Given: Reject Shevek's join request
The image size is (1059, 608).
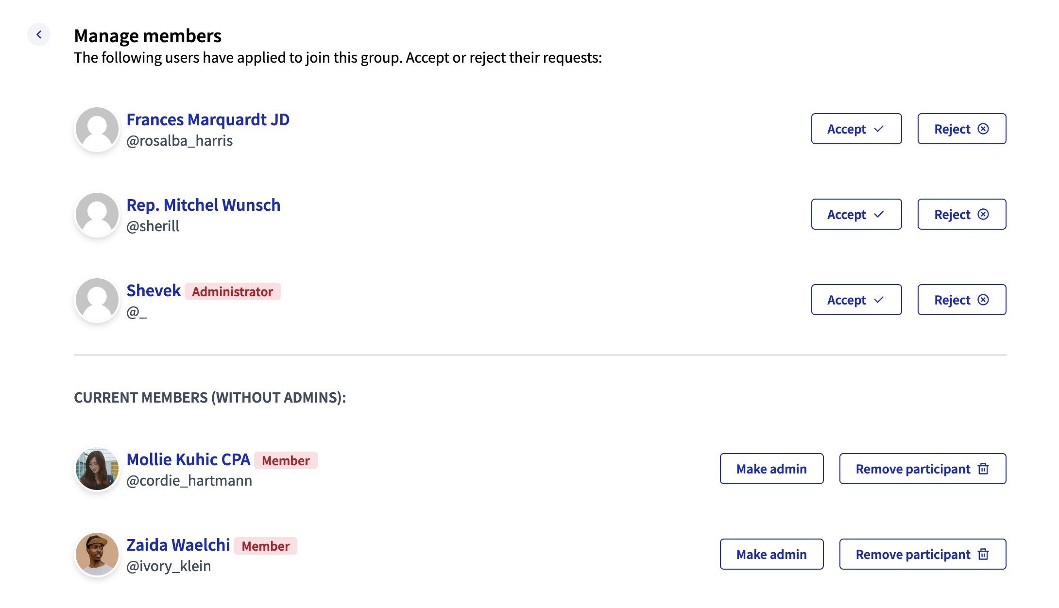Looking at the screenshot, I should pyautogui.click(x=961, y=300).
